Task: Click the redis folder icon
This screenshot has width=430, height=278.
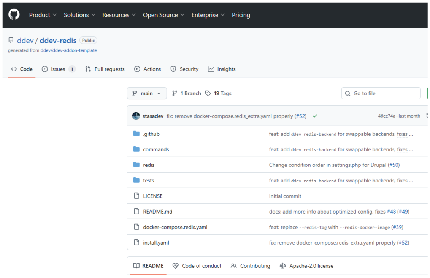Action: tap(136, 165)
